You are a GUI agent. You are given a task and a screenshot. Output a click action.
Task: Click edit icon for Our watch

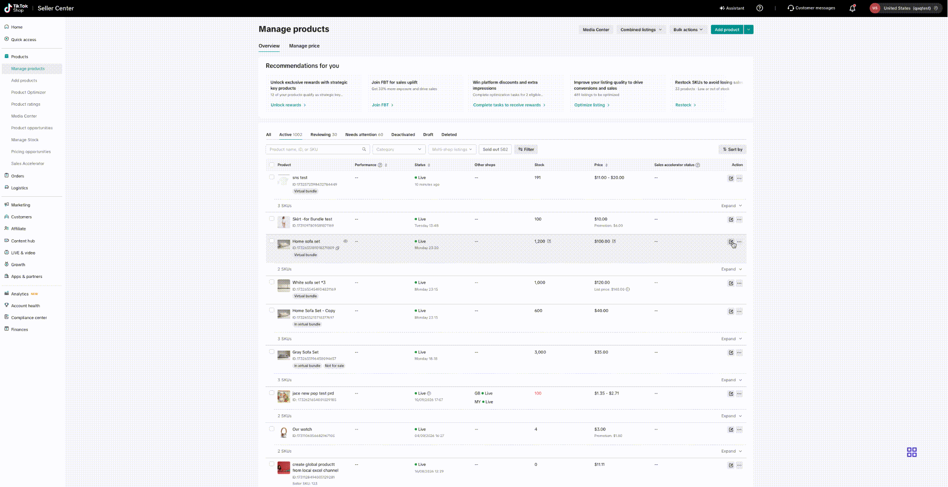pos(731,429)
